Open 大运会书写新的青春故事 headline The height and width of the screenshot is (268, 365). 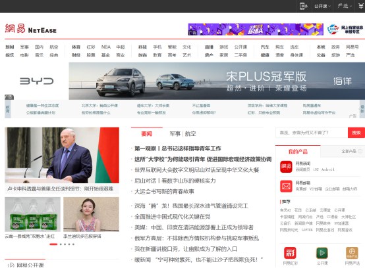[x=164, y=192]
